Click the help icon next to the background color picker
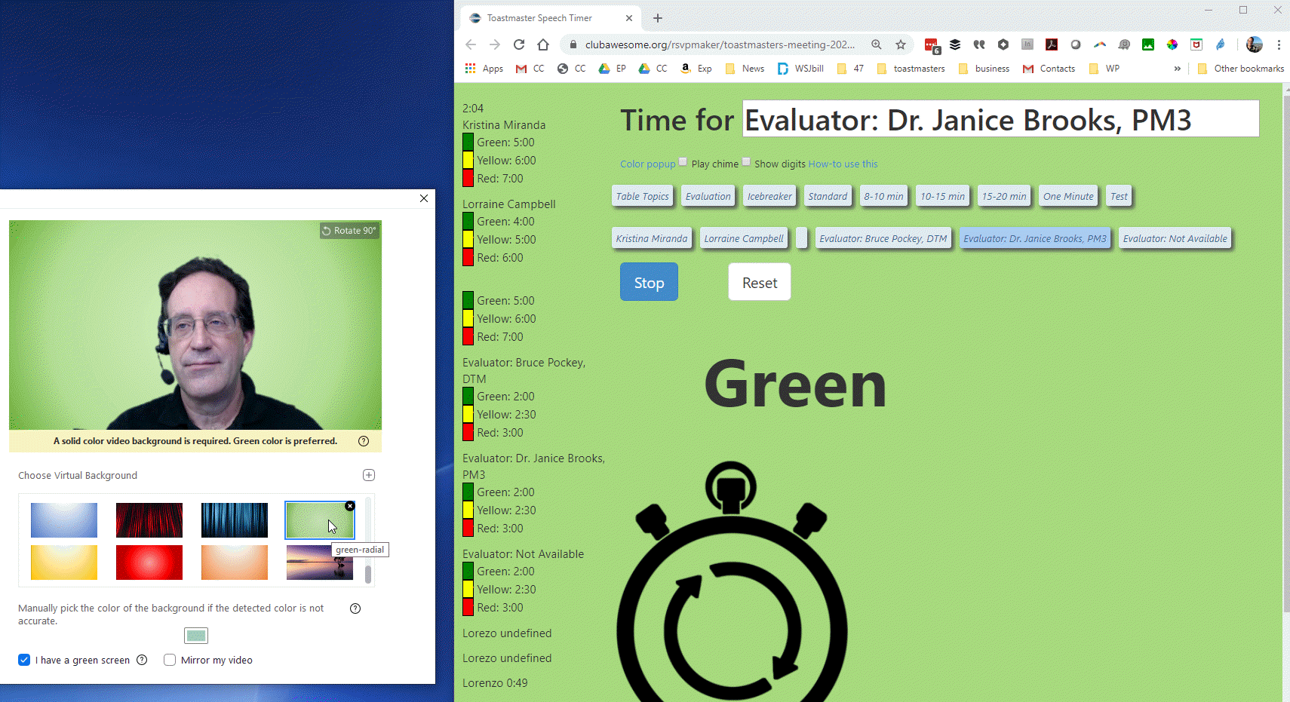This screenshot has width=1290, height=702. tap(355, 609)
